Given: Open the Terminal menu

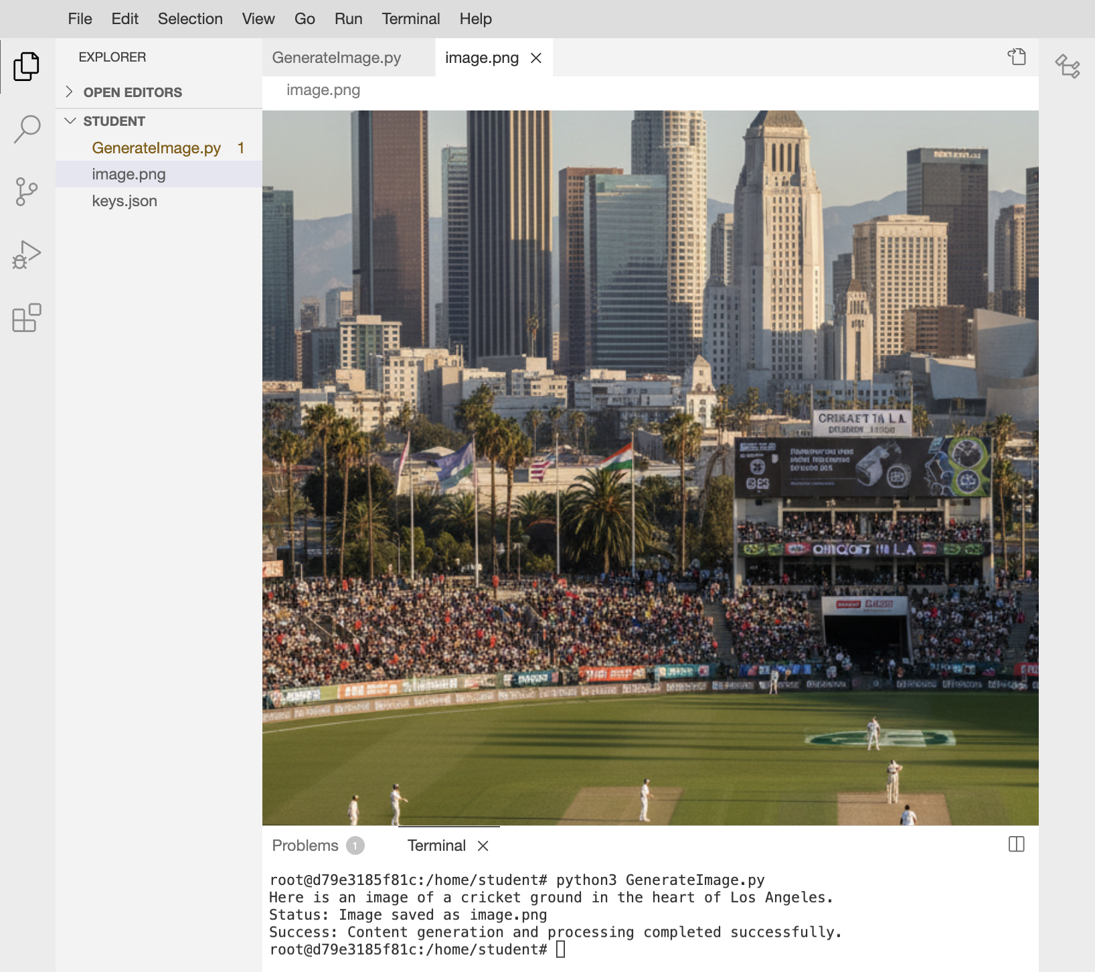Looking at the screenshot, I should tap(411, 19).
